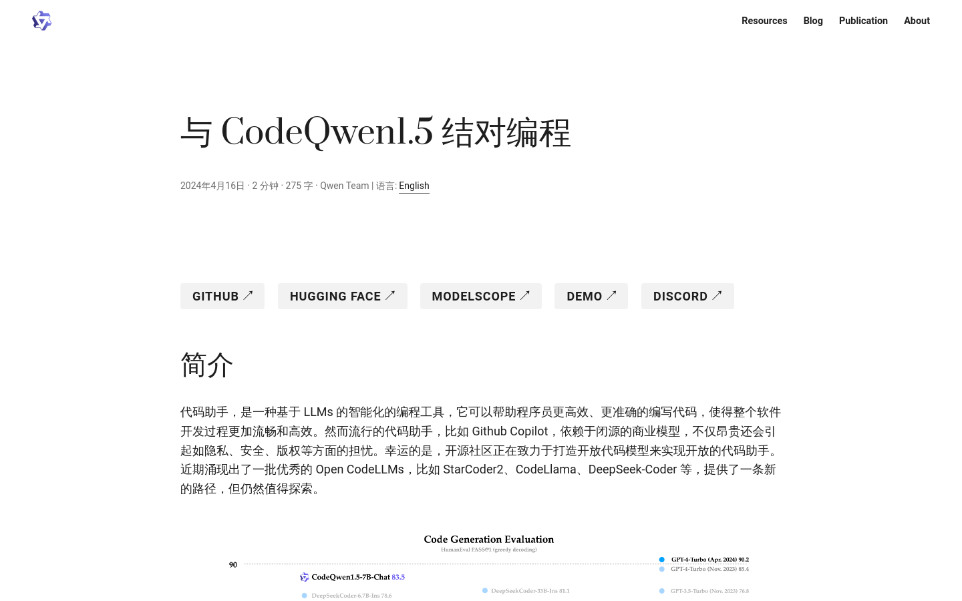
Task: Click the external-link arrow on DISCORD
Action: click(x=717, y=294)
